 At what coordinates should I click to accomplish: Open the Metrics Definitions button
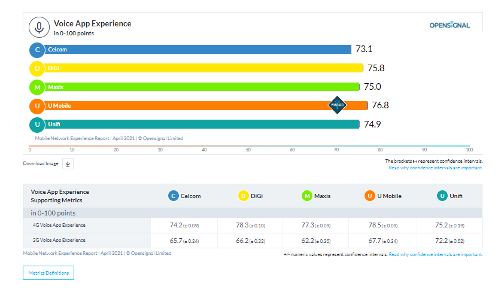(x=48, y=273)
